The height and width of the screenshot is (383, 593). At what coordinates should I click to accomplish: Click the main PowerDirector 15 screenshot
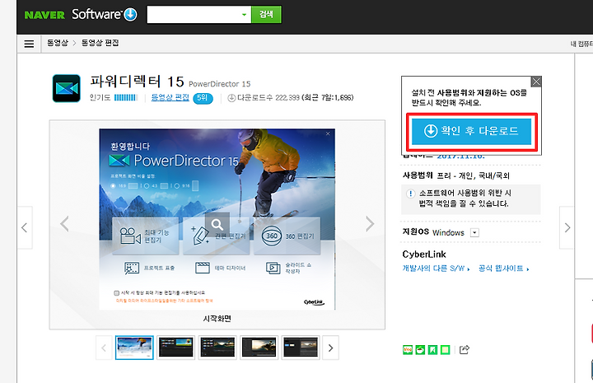(217, 219)
